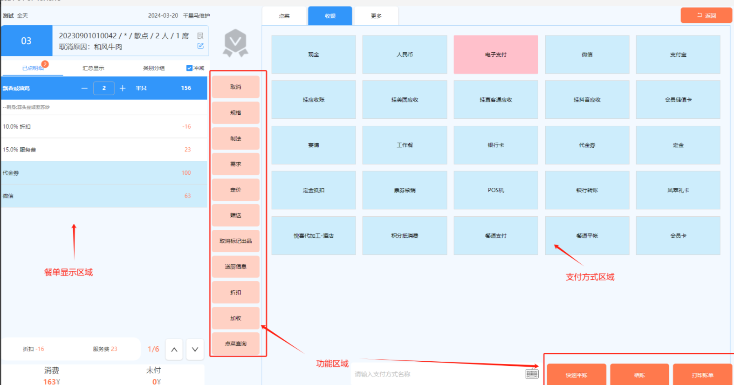Decrease quantity with the minus icon
This screenshot has height=385, width=734.
click(x=84, y=88)
